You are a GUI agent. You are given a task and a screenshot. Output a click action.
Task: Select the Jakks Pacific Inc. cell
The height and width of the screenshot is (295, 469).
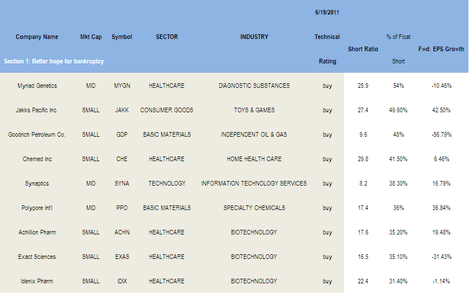tap(37, 110)
